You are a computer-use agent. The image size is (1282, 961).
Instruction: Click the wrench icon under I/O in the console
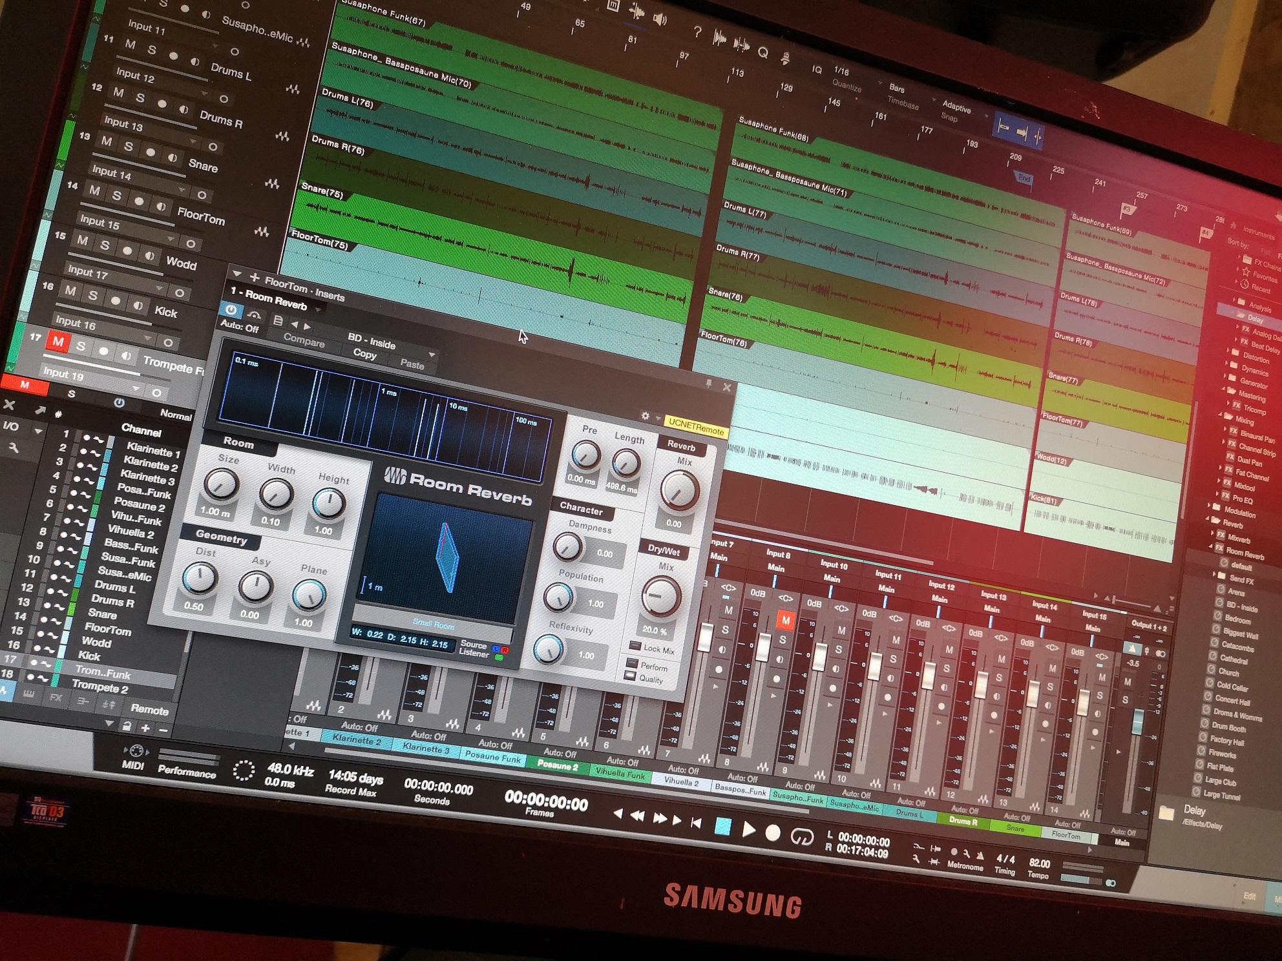[x=13, y=447]
